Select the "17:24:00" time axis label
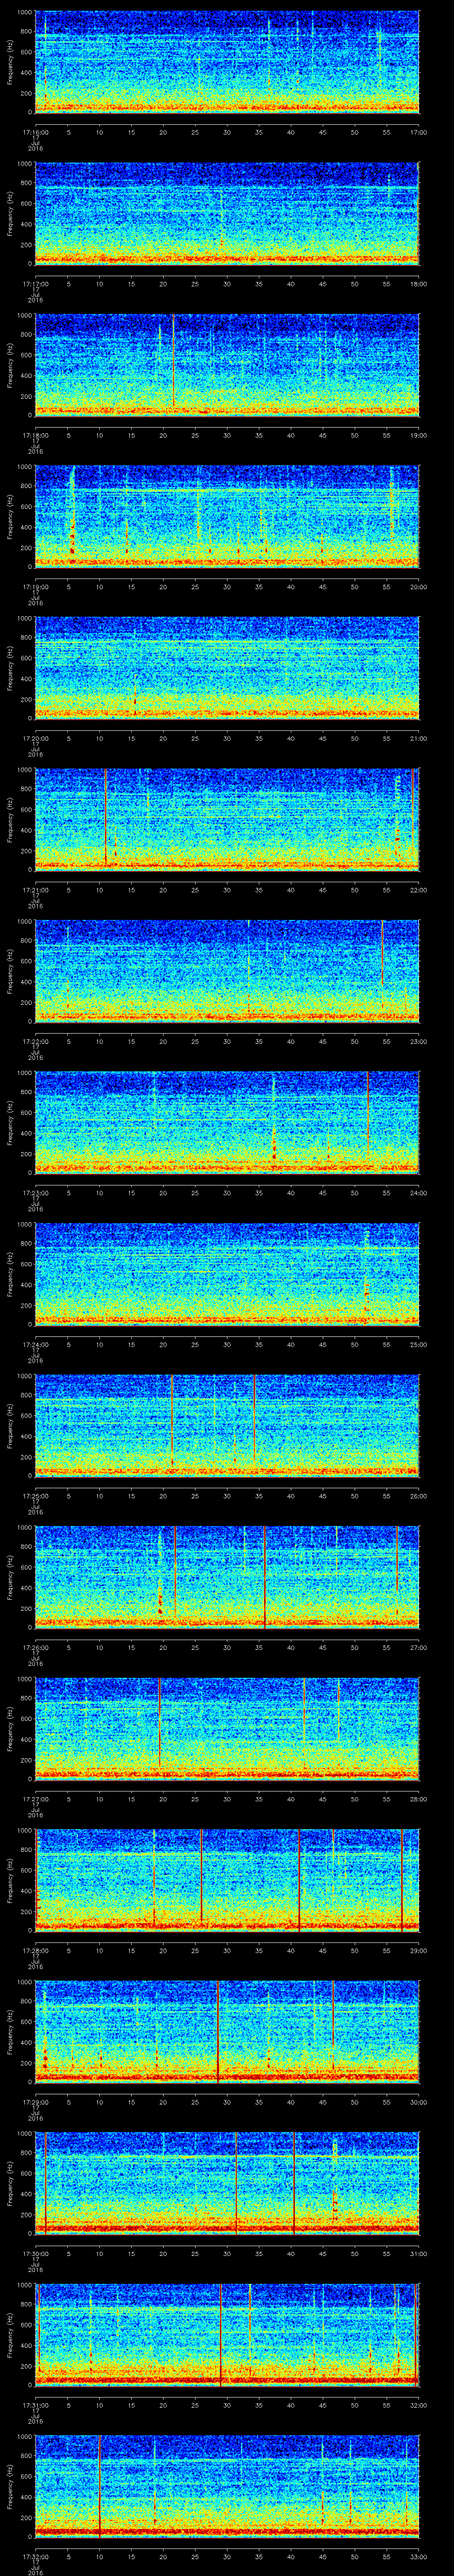This screenshot has height=2576, width=454. pyautogui.click(x=36, y=1345)
